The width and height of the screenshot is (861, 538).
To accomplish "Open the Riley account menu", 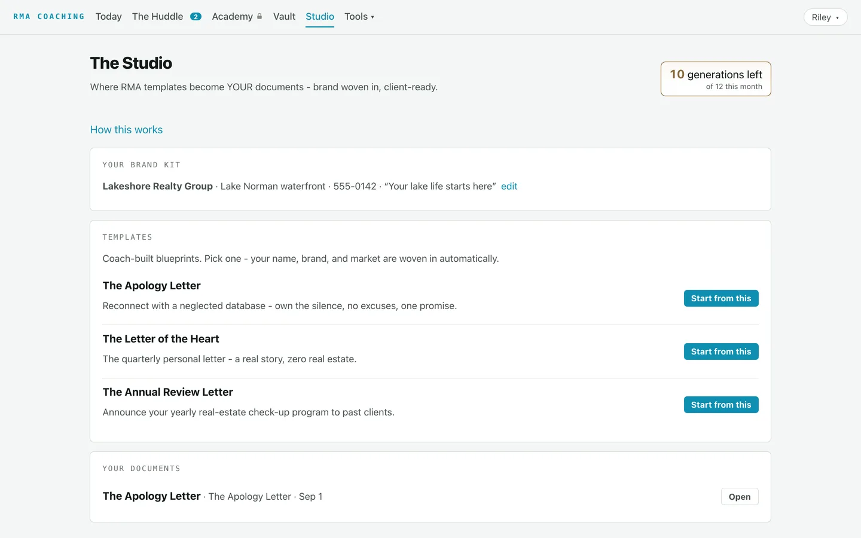I will click(825, 17).
